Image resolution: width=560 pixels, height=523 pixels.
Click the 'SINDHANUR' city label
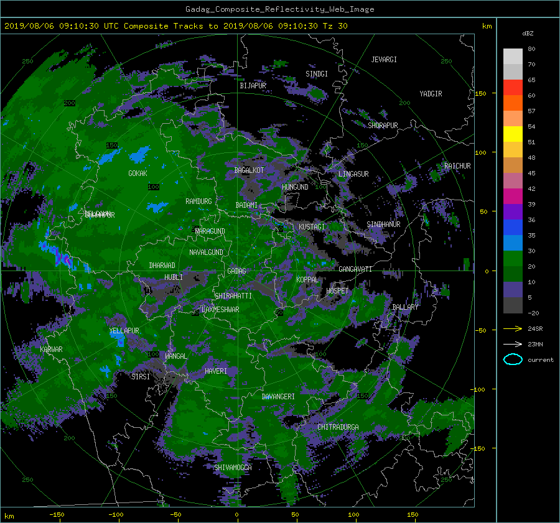(x=383, y=224)
